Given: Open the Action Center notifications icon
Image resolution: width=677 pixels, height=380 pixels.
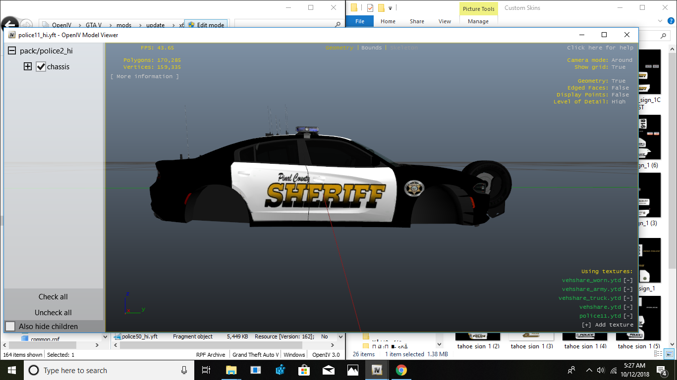Looking at the screenshot, I should coord(662,370).
